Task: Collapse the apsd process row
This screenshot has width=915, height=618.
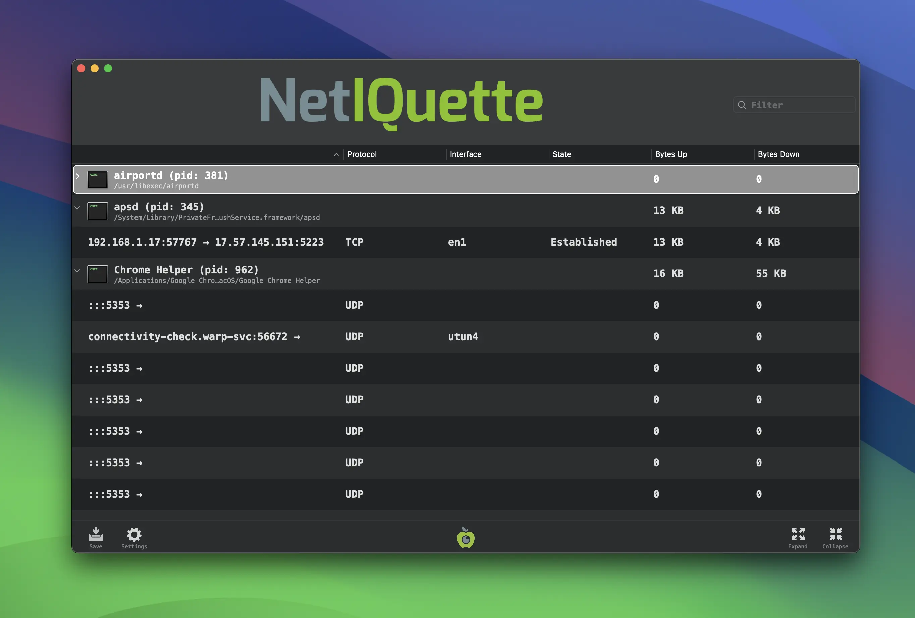Action: coord(77,208)
